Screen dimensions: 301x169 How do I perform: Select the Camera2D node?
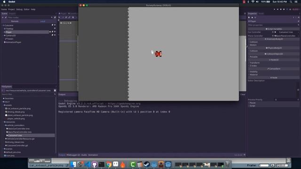[10, 36]
